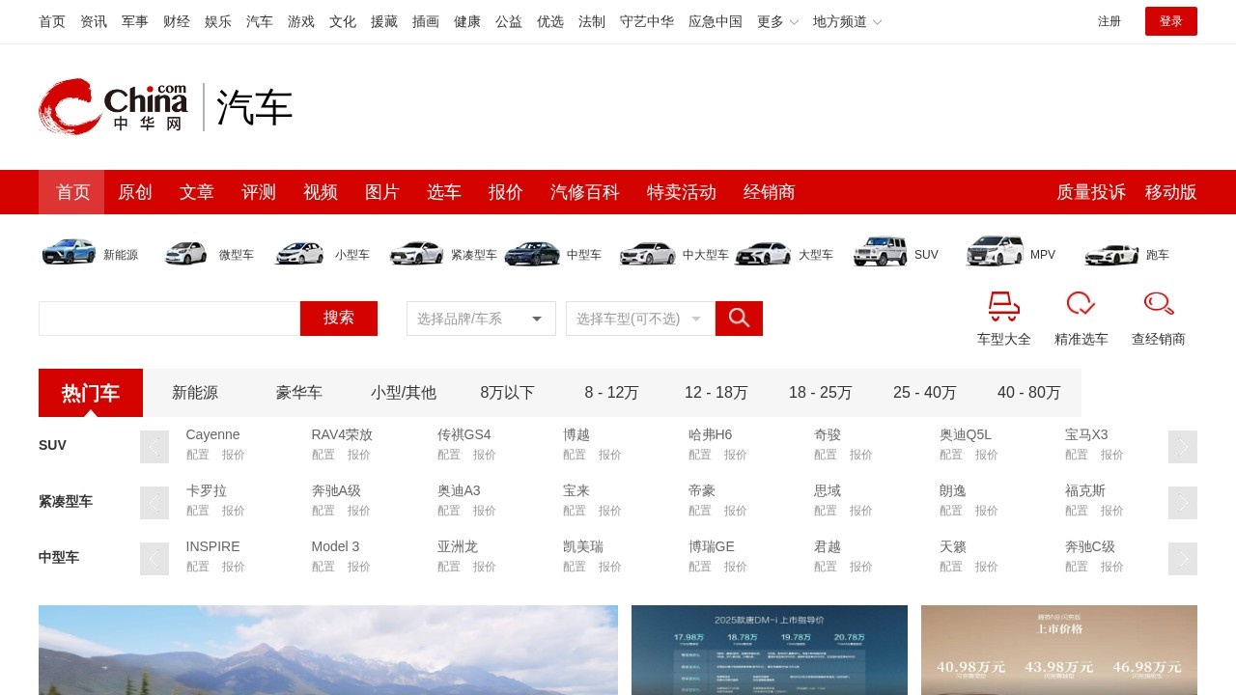Expand the 选择车型(可不选) dropdown
Viewport: 1236px width, 695px height.
pyautogui.click(x=640, y=319)
